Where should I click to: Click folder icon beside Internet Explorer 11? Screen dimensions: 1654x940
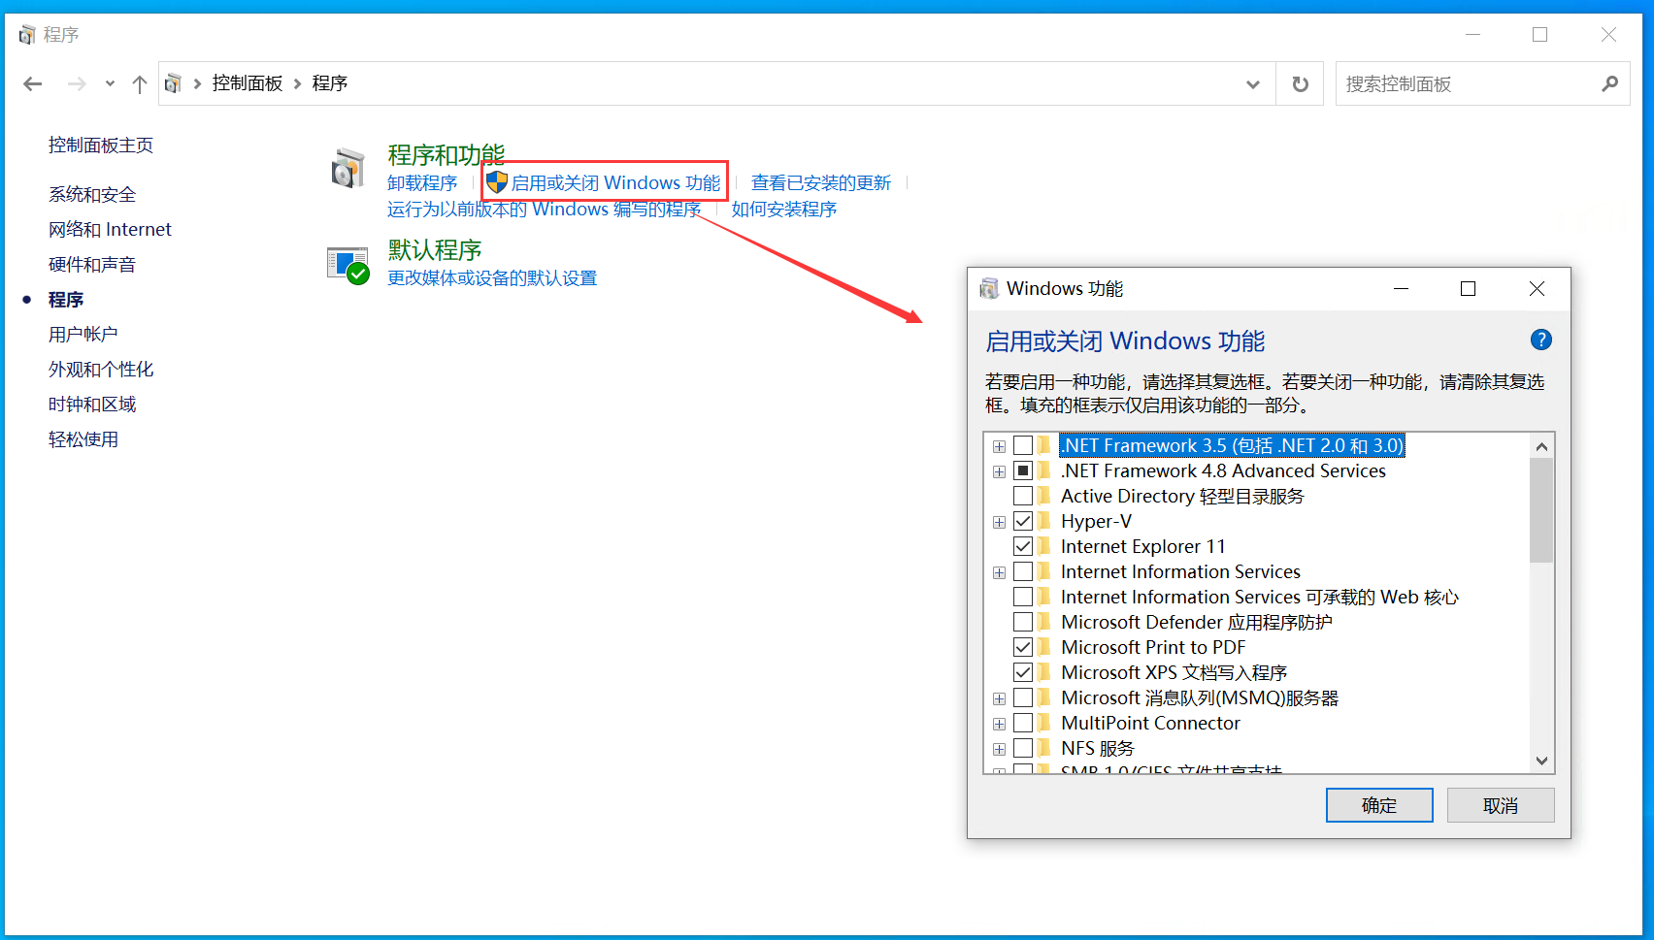pos(1044,546)
